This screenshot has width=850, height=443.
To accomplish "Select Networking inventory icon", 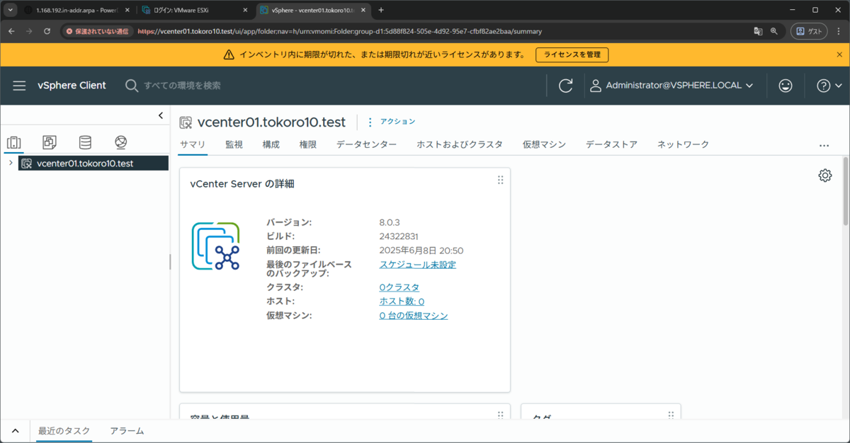I will [x=120, y=143].
